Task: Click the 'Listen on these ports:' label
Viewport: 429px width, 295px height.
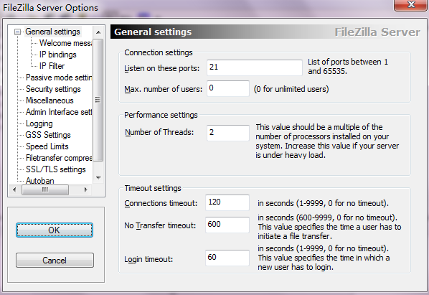Action: coord(162,68)
